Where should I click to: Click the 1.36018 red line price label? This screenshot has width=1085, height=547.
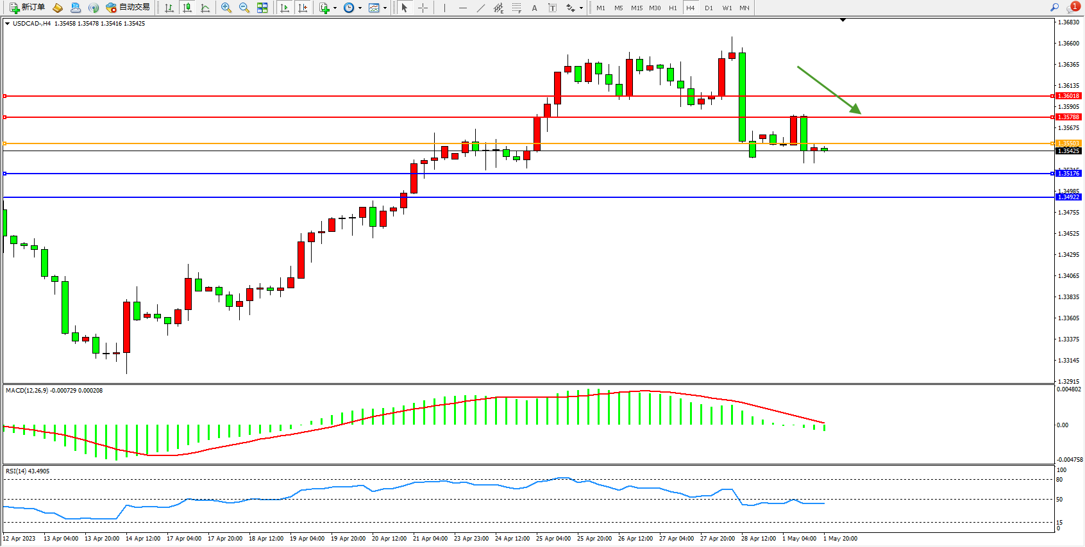(x=1068, y=96)
